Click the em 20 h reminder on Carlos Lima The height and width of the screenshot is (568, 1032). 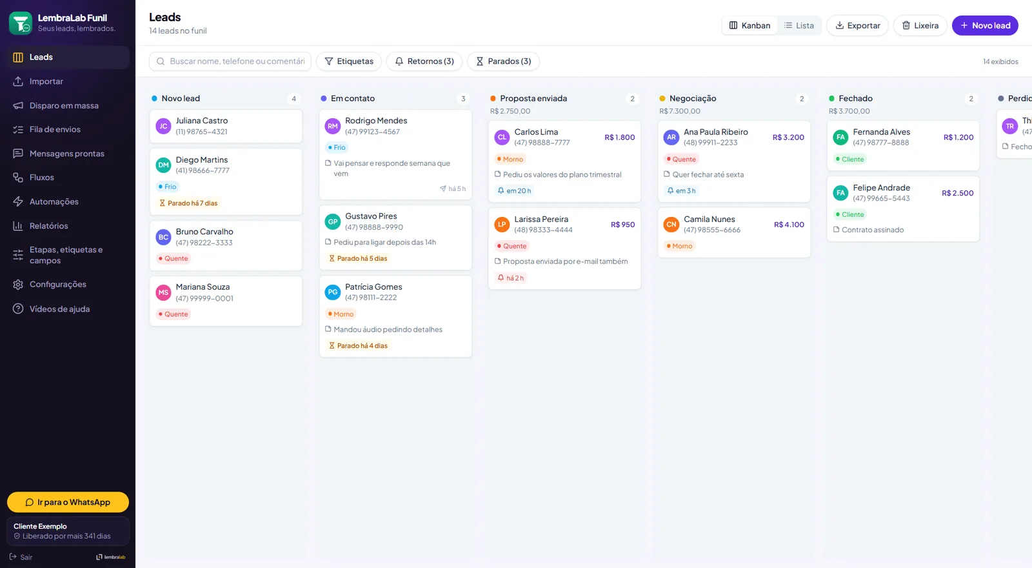(x=514, y=191)
